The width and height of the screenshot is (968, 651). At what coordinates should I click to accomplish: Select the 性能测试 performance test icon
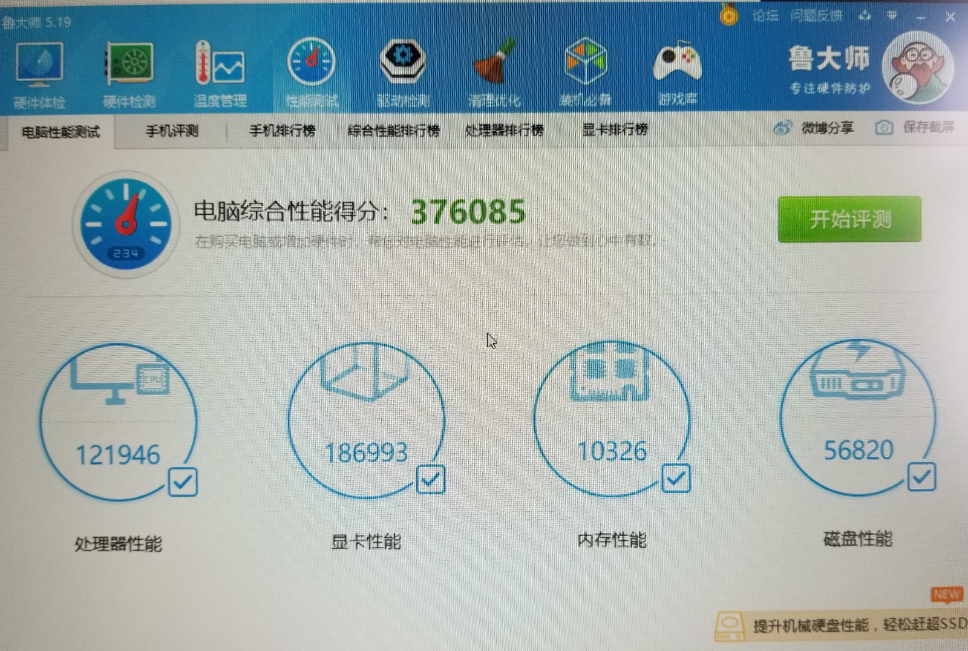coord(312,74)
